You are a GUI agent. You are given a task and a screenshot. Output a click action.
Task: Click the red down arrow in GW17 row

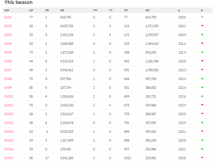coord(202,158)
